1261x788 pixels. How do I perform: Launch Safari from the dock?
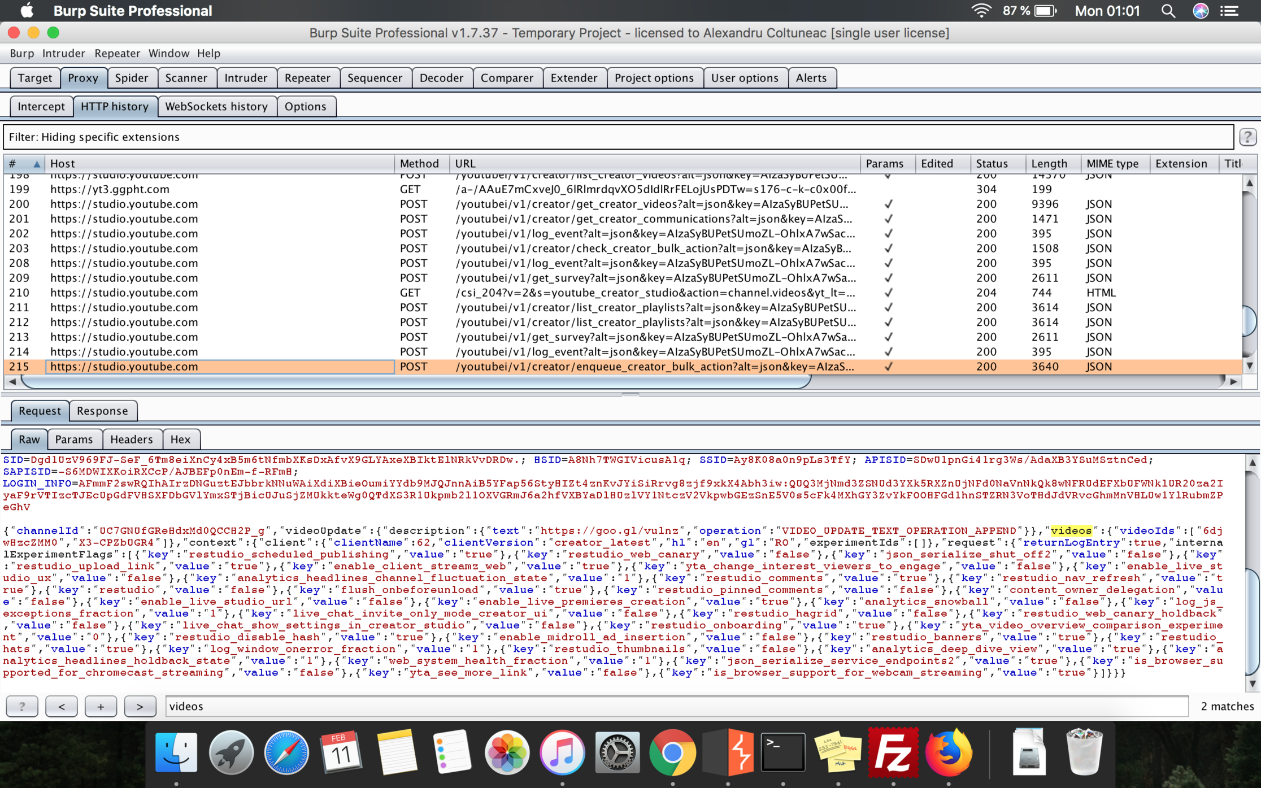coord(286,752)
